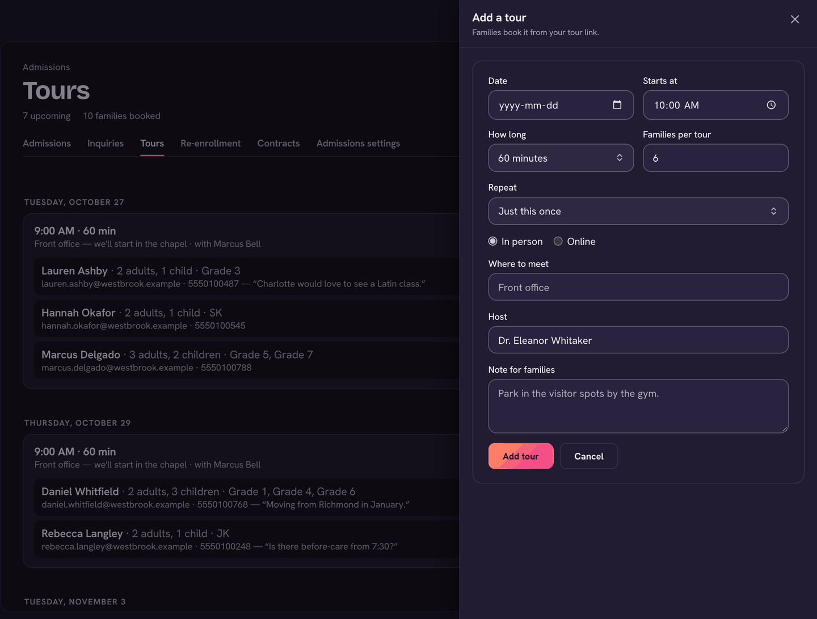The height and width of the screenshot is (619, 817).
Task: Click the Host name field
Action: pos(638,340)
